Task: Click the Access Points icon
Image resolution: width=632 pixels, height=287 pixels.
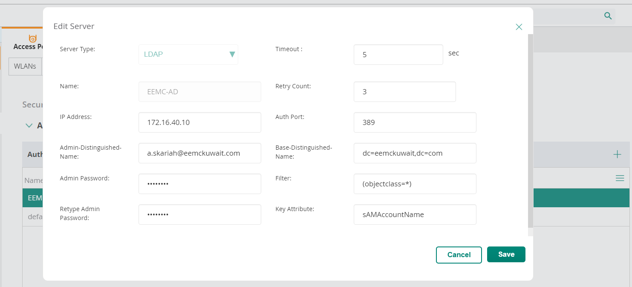Action: pos(33,39)
